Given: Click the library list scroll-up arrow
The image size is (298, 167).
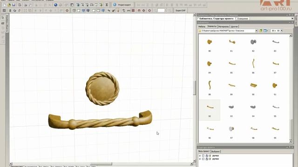Looking at the screenshot, I should click(x=291, y=35).
